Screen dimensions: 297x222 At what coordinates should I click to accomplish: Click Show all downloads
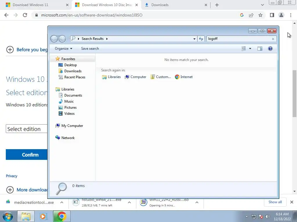click(275, 202)
